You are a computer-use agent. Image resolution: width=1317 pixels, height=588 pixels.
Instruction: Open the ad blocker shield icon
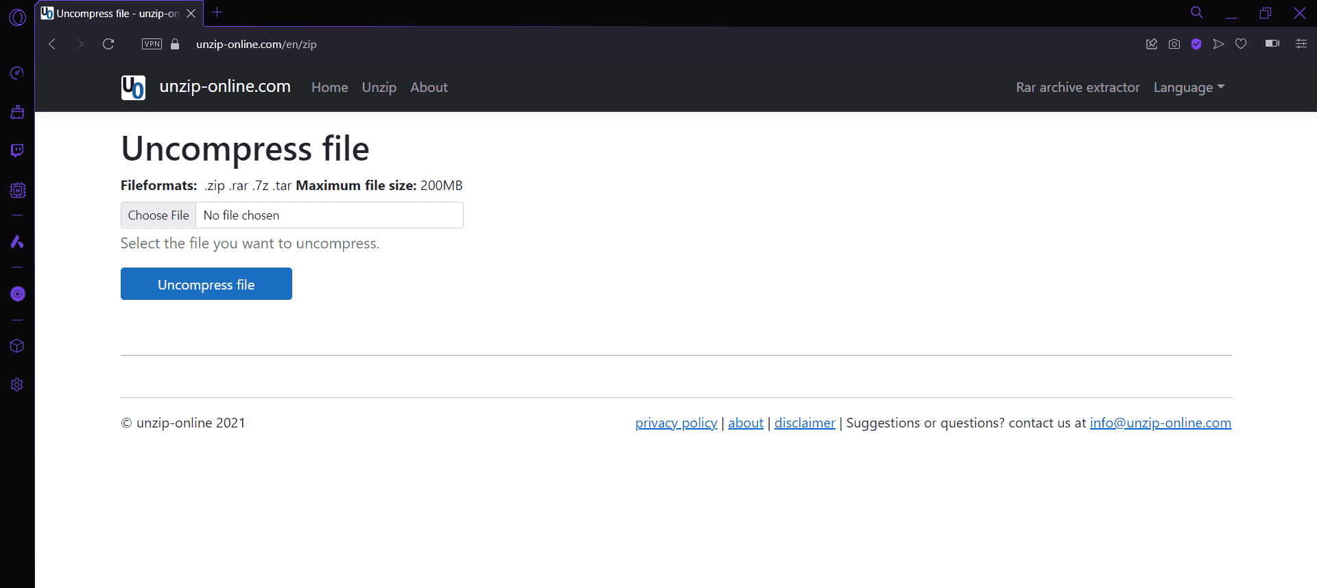tap(1196, 44)
